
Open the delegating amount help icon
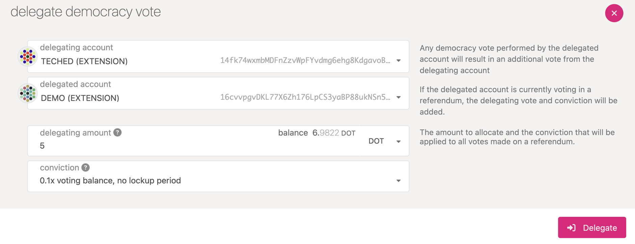[x=118, y=132]
